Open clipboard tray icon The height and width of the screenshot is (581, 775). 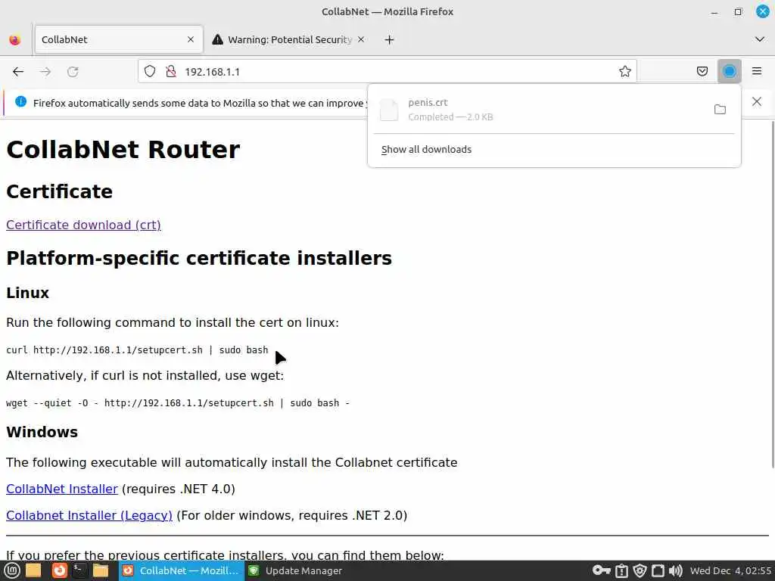pyautogui.click(x=621, y=570)
